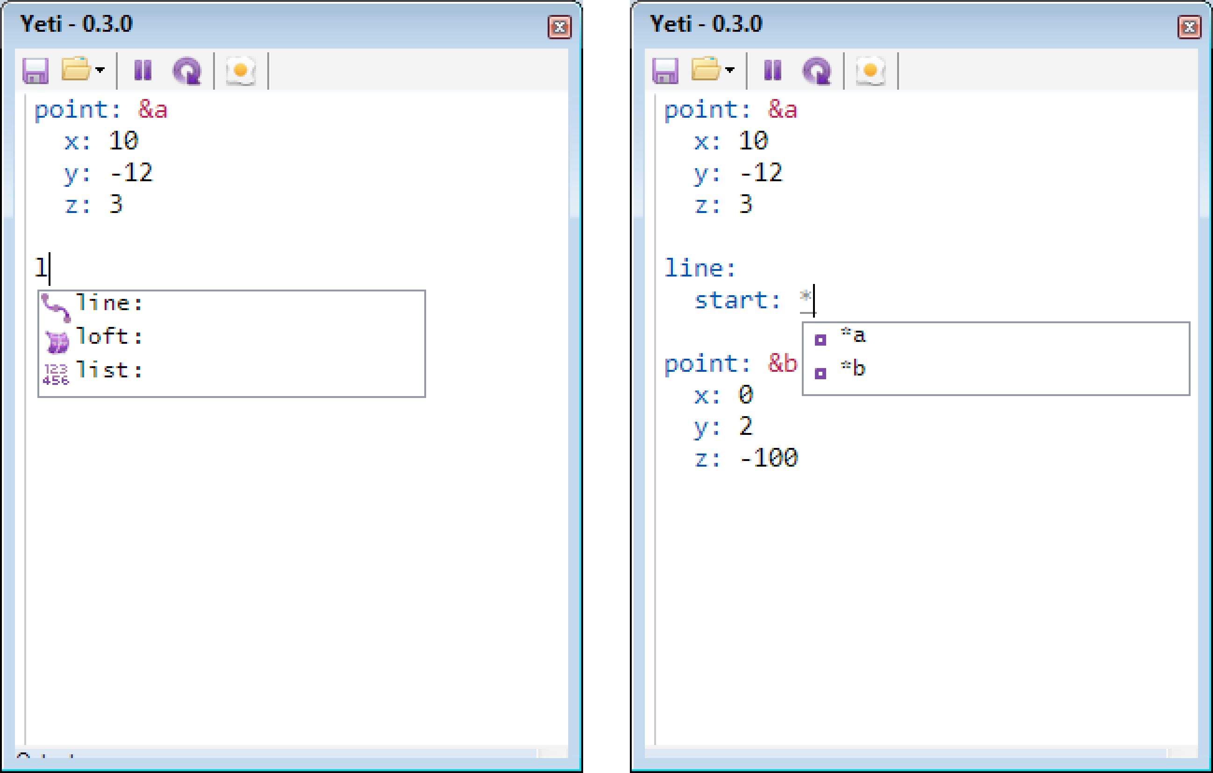The image size is (1213, 773).
Task: Close the right Yeti window
Action: 1189,27
